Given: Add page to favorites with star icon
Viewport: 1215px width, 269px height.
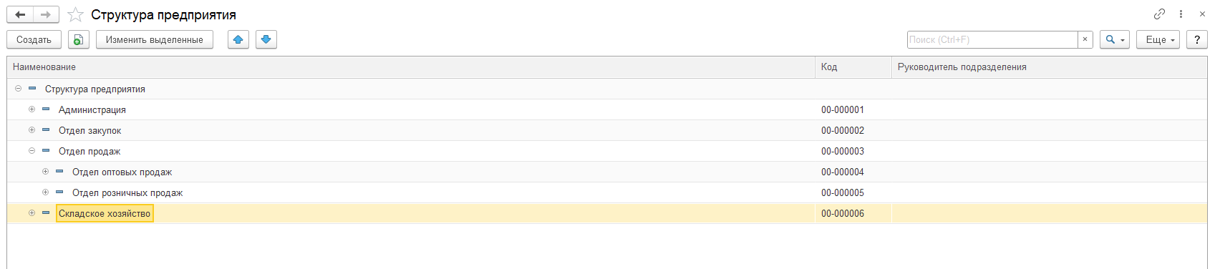Looking at the screenshot, I should click(x=75, y=14).
